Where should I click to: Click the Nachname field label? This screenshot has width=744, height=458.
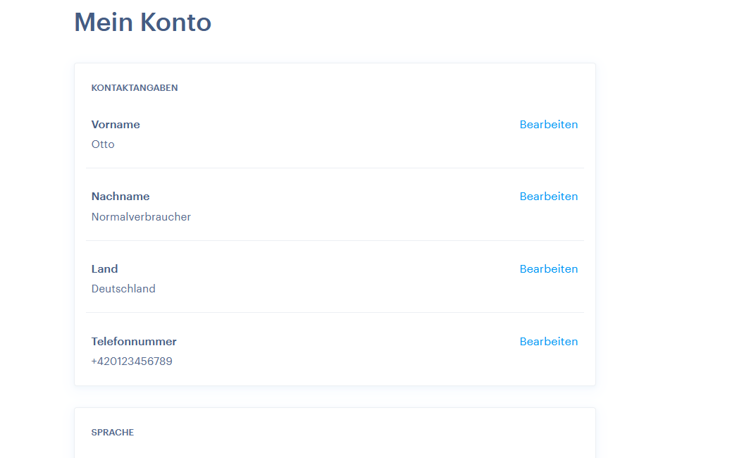coord(120,196)
